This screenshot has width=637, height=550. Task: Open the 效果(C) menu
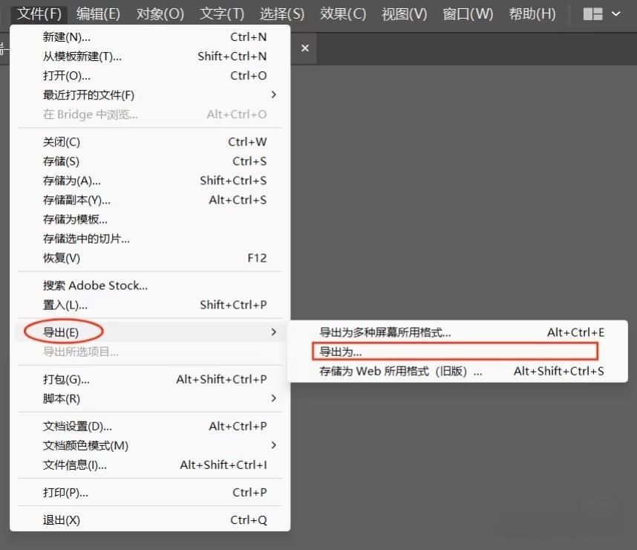click(x=343, y=14)
